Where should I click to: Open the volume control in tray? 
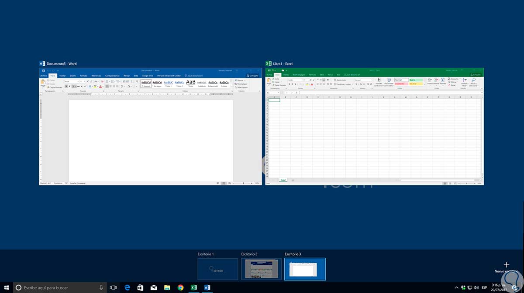476,287
